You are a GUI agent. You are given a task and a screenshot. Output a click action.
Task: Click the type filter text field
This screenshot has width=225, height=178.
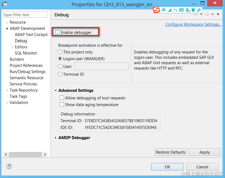26,14
